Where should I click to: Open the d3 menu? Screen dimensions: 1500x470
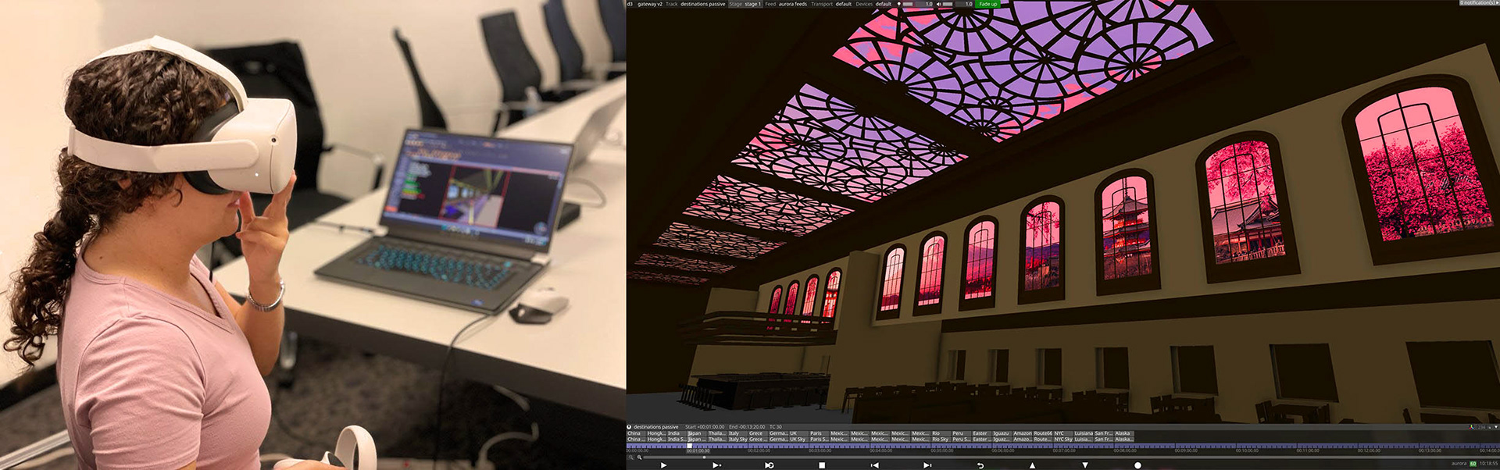pyautogui.click(x=630, y=4)
